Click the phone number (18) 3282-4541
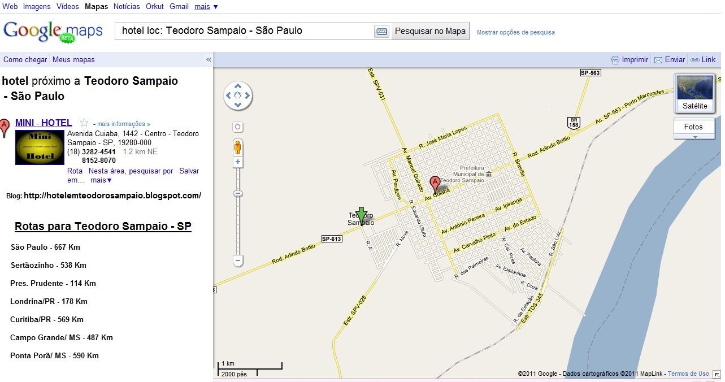This screenshot has height=382, width=725. pos(92,152)
